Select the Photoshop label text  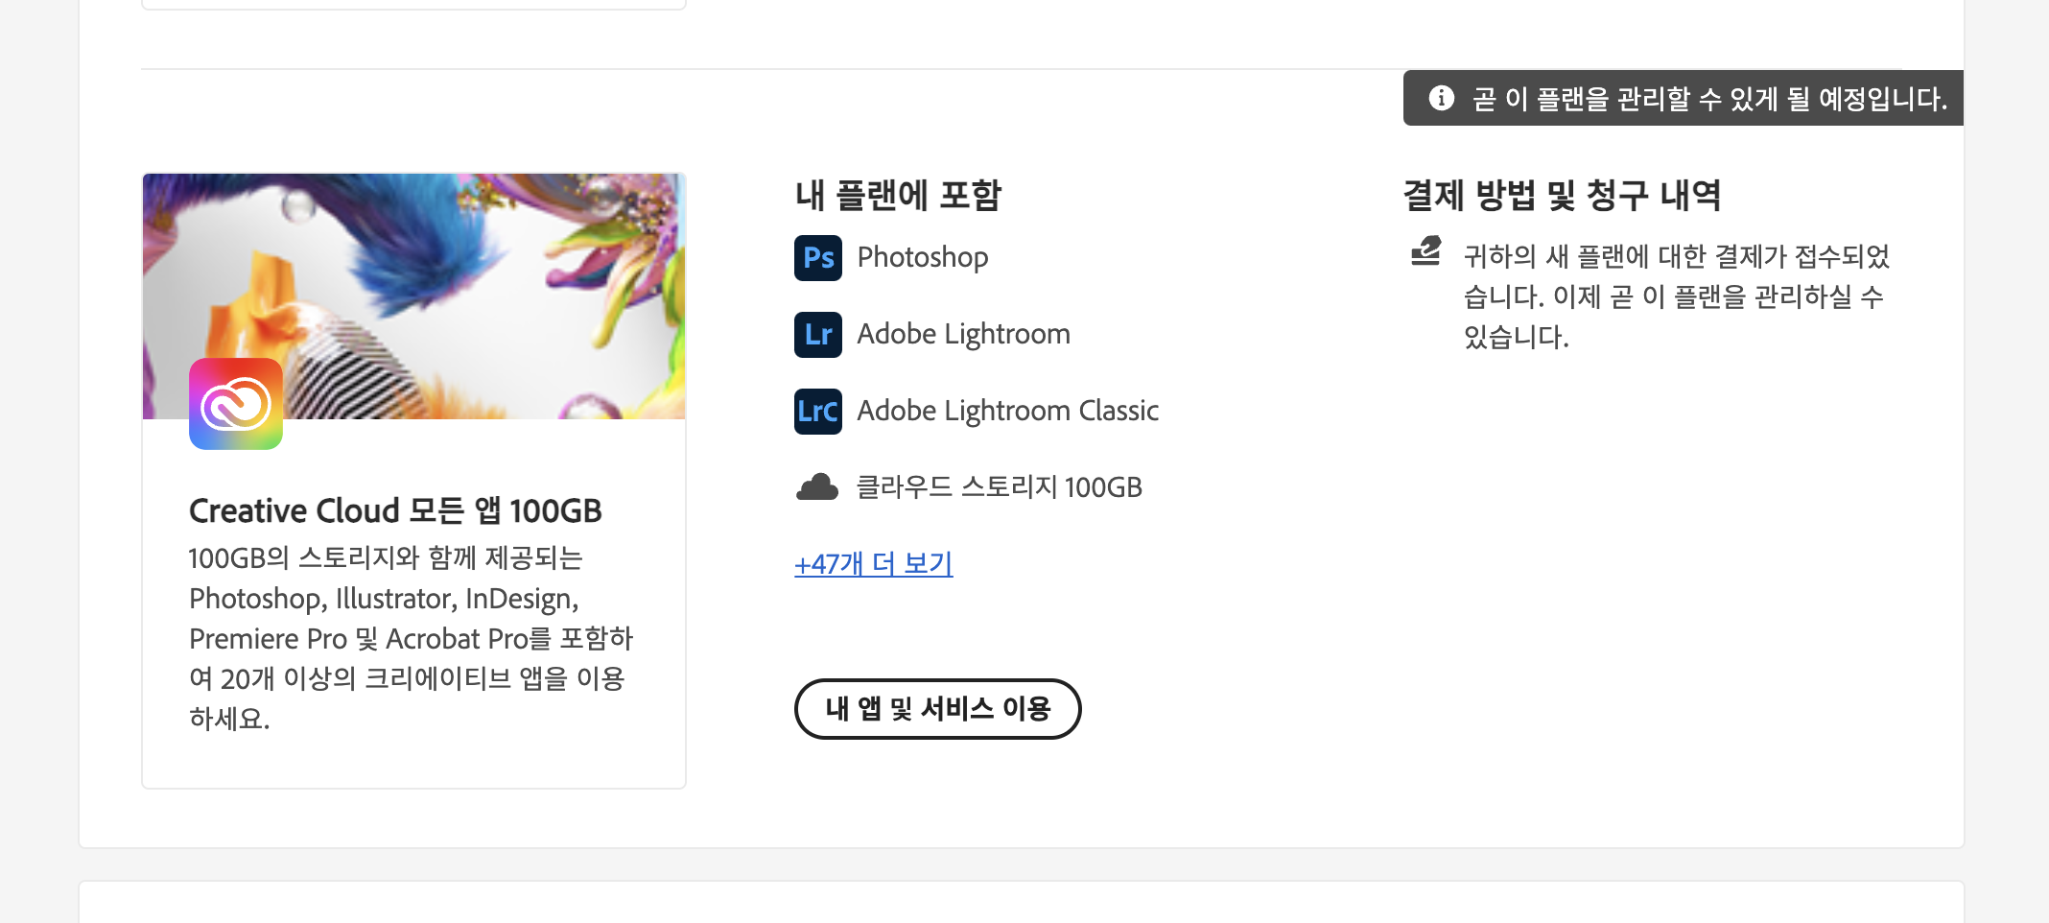click(x=921, y=257)
